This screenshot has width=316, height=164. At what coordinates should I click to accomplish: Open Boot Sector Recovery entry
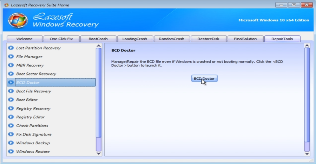pos(51,74)
